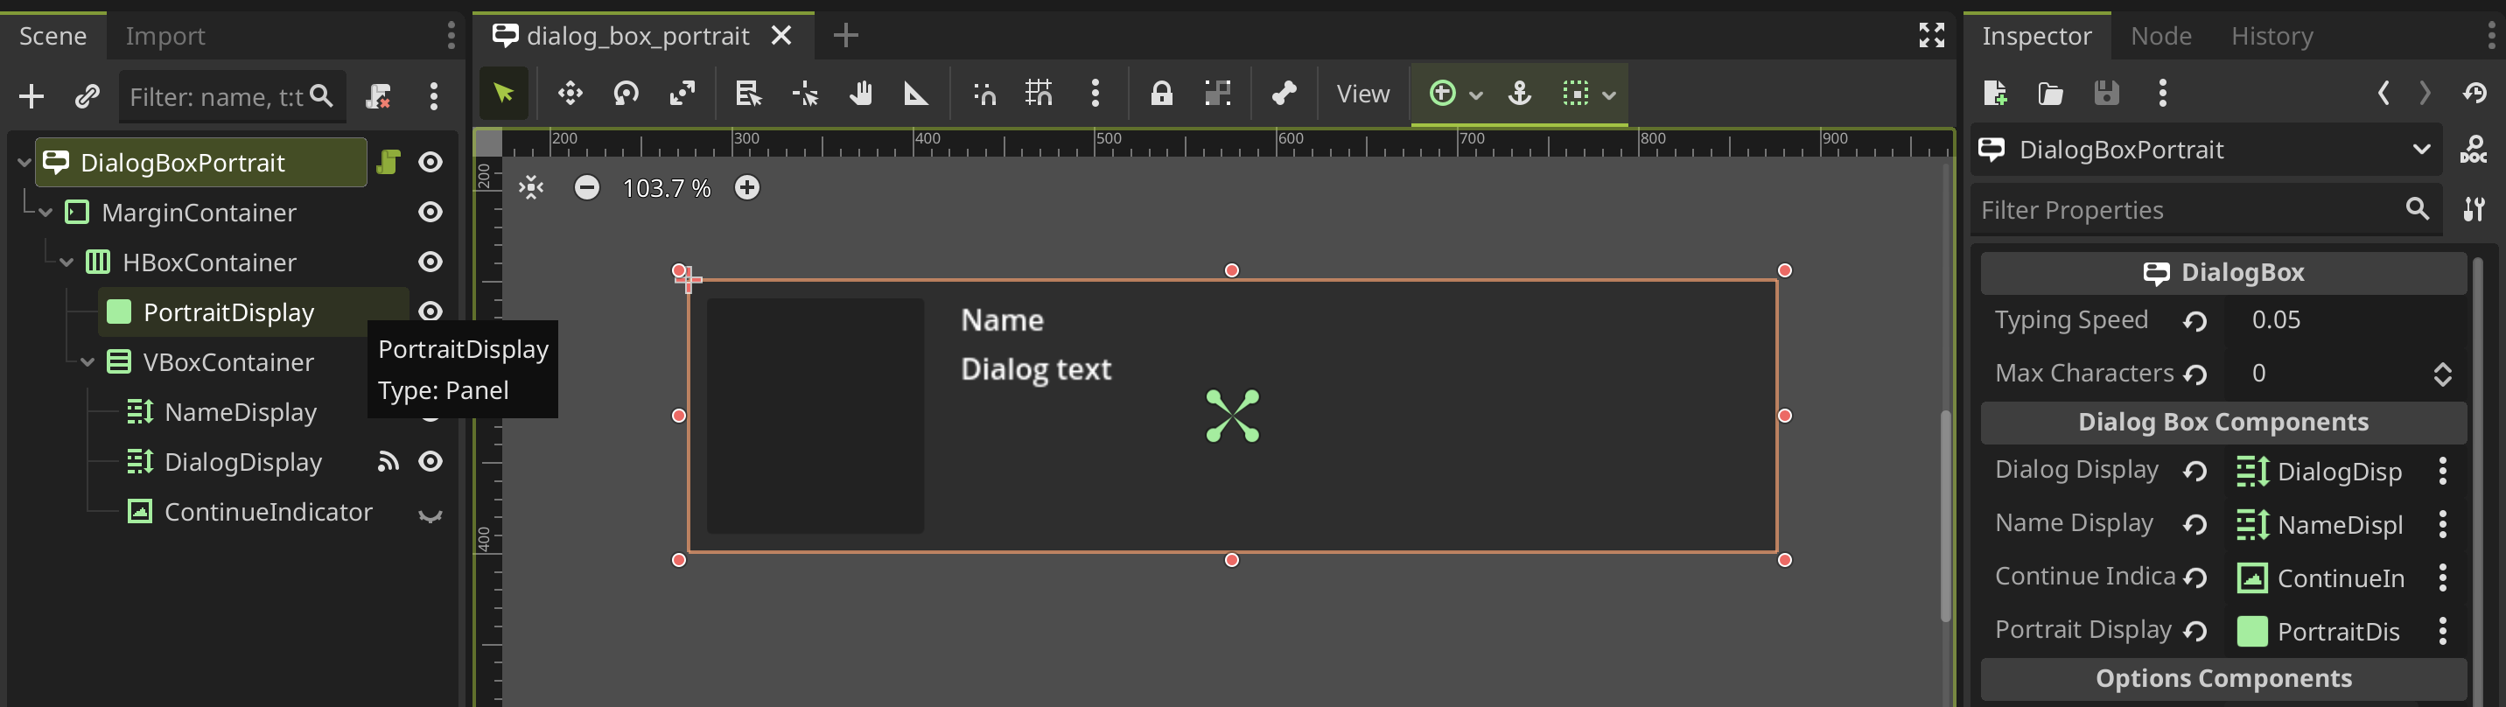Click the script icon on DialogBoxPortrait

tap(388, 163)
